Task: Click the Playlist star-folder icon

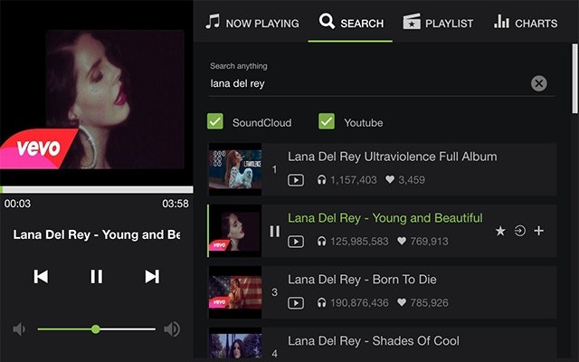Action: (412, 22)
